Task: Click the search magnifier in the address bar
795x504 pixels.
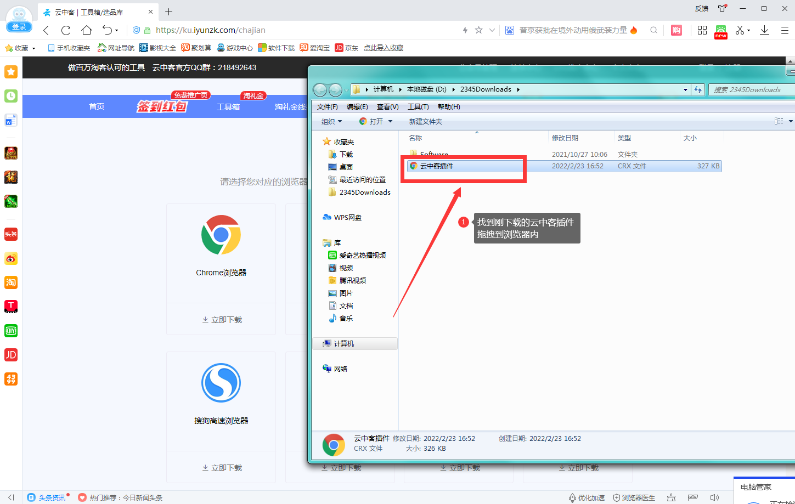Action: click(653, 30)
